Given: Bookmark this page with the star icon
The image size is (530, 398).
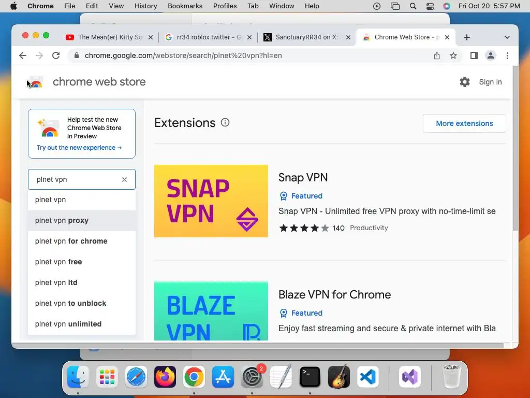Looking at the screenshot, I should coord(453,55).
